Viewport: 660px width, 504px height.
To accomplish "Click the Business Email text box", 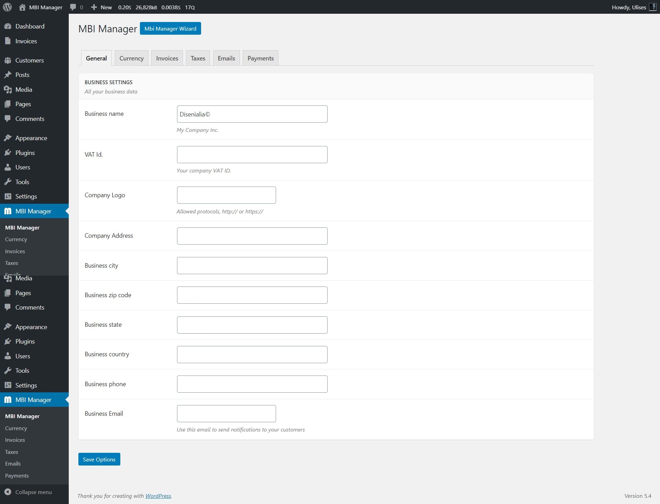I will pyautogui.click(x=226, y=414).
